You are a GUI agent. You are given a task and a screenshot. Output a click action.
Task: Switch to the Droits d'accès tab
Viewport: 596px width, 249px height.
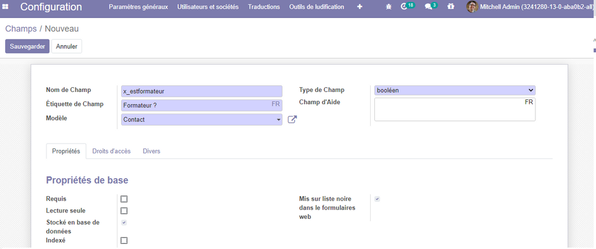tap(111, 151)
